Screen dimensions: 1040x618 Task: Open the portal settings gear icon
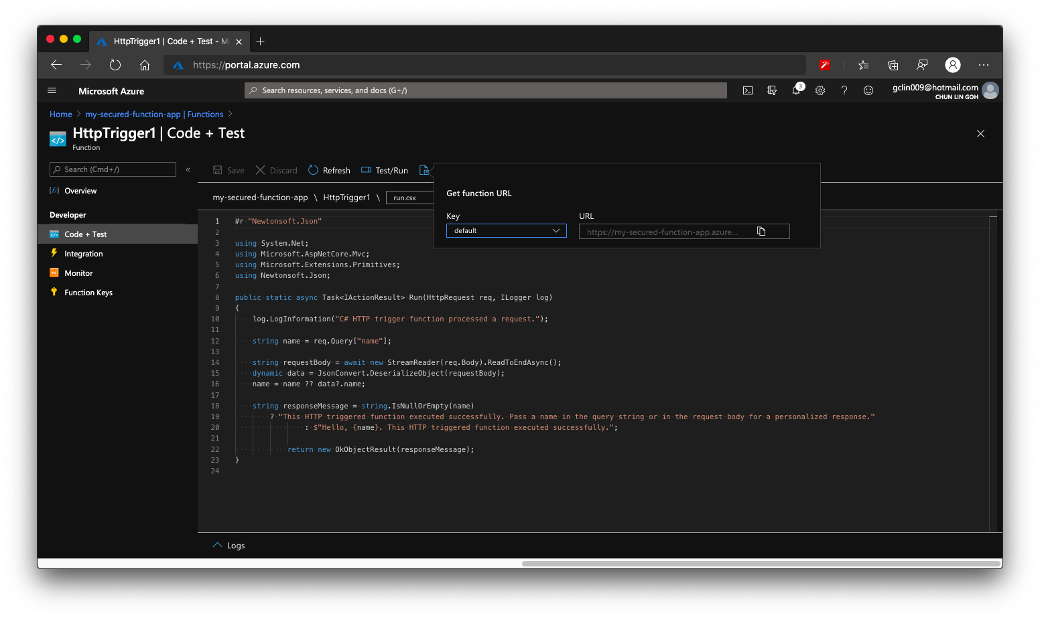tap(820, 90)
